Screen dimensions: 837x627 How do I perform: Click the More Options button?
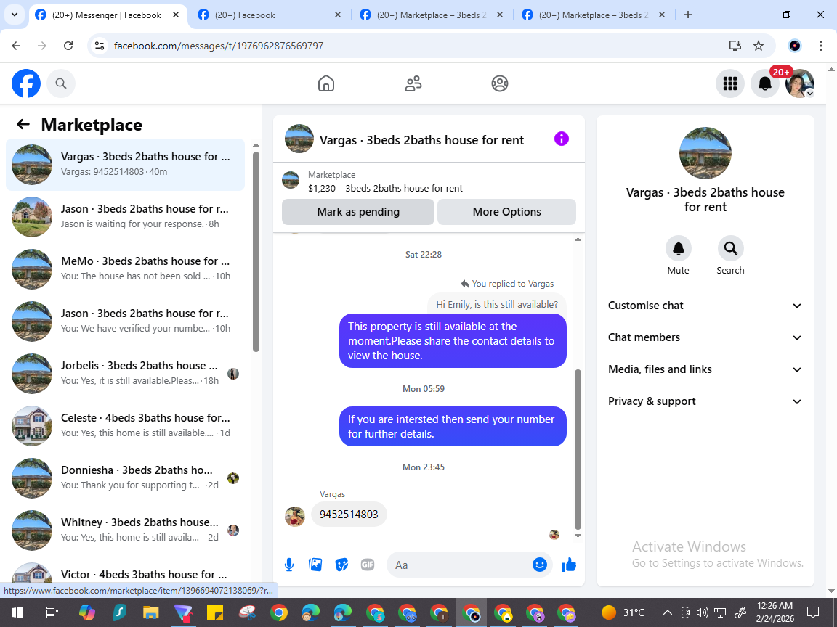[506, 212]
